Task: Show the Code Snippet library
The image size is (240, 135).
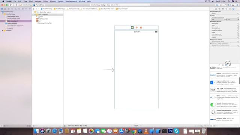Action: click(223, 65)
